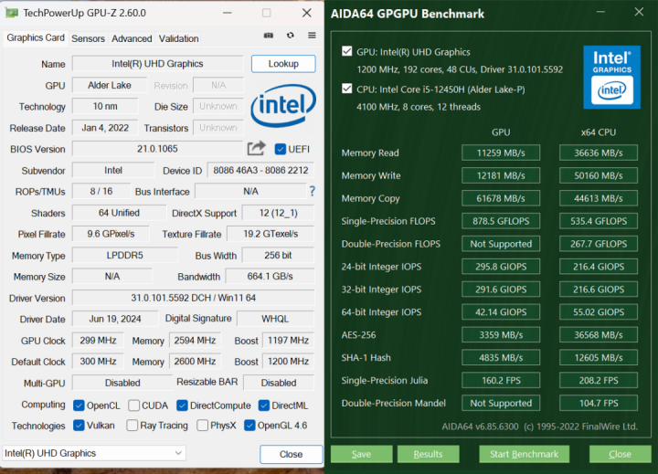This screenshot has height=474, width=658.
Task: Toggle the DirectML checkbox
Action: pyautogui.click(x=264, y=406)
